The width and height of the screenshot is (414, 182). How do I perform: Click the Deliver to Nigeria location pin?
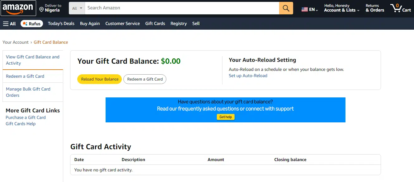pos(41,10)
